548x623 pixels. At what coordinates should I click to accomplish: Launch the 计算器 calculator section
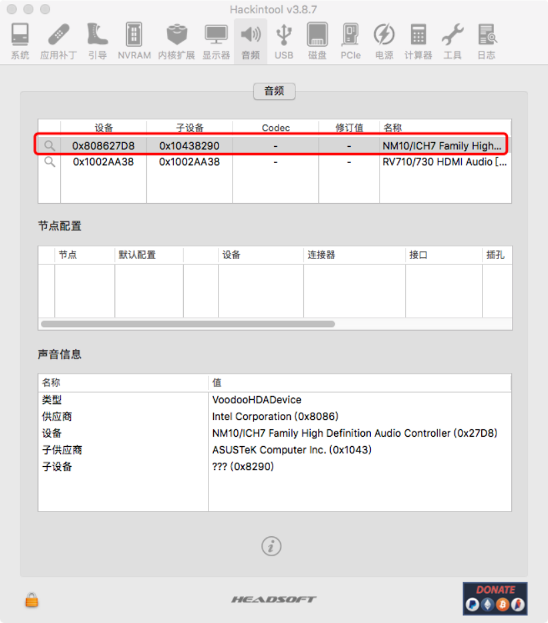418,40
